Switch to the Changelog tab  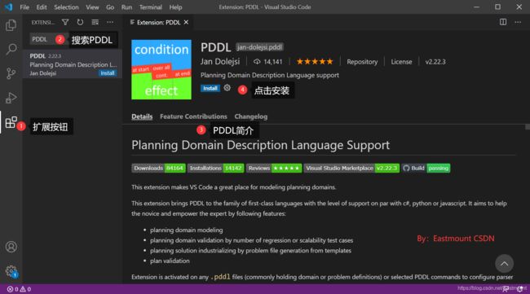(x=251, y=116)
